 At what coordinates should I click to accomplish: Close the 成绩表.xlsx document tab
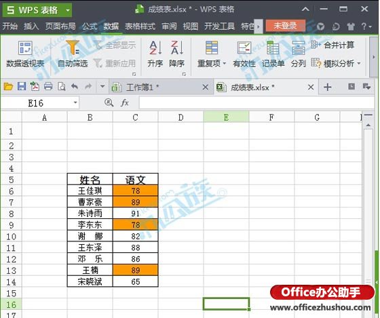coord(311,87)
